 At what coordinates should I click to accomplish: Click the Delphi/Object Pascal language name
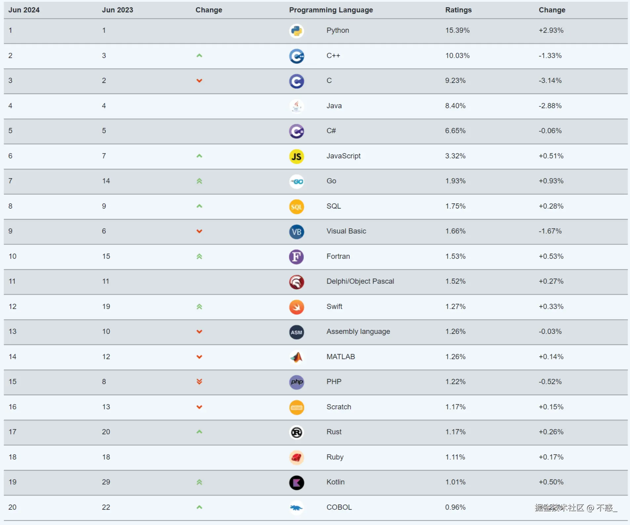pyautogui.click(x=360, y=281)
